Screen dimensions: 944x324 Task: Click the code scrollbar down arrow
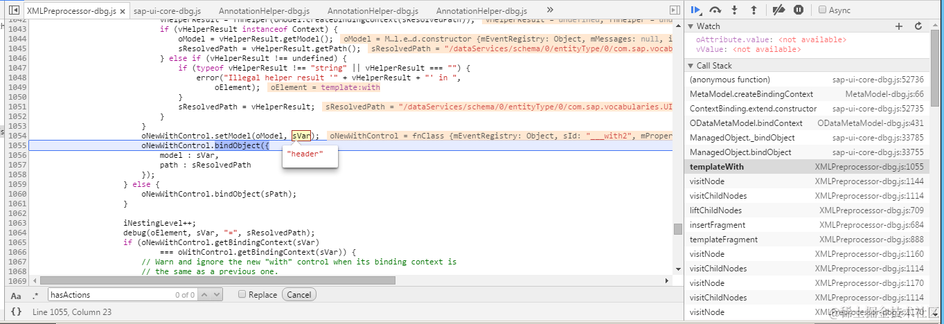(x=677, y=271)
